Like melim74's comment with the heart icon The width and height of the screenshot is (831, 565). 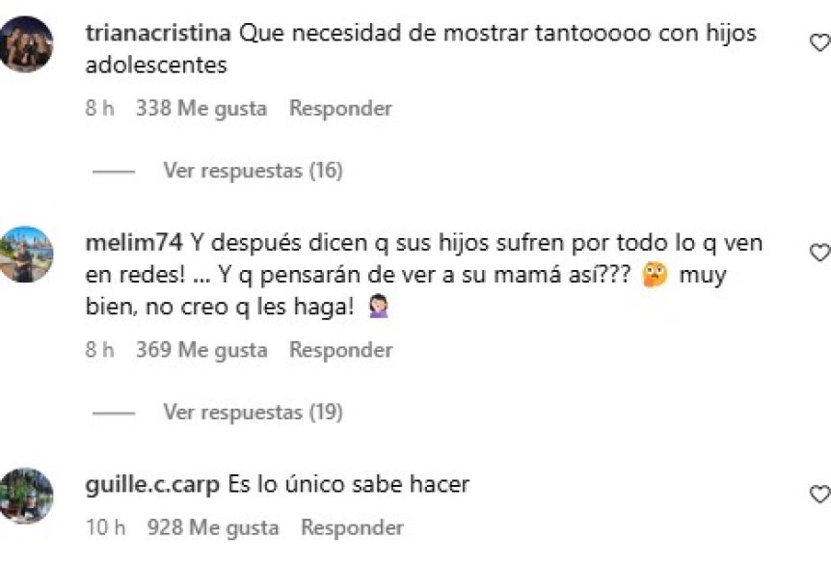tap(821, 253)
